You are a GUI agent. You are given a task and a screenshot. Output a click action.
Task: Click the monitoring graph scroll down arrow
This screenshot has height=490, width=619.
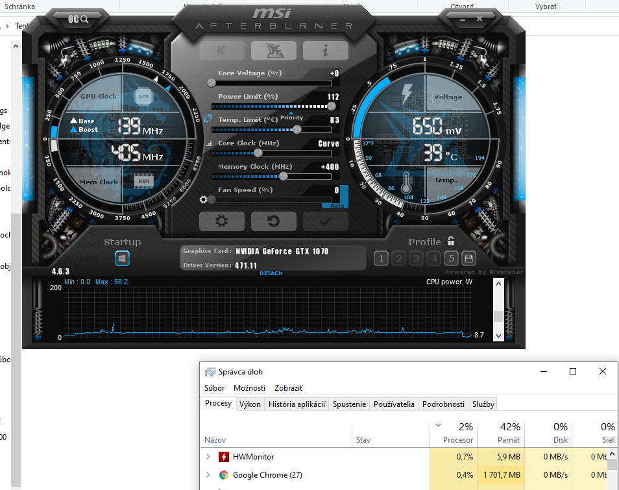tap(498, 336)
